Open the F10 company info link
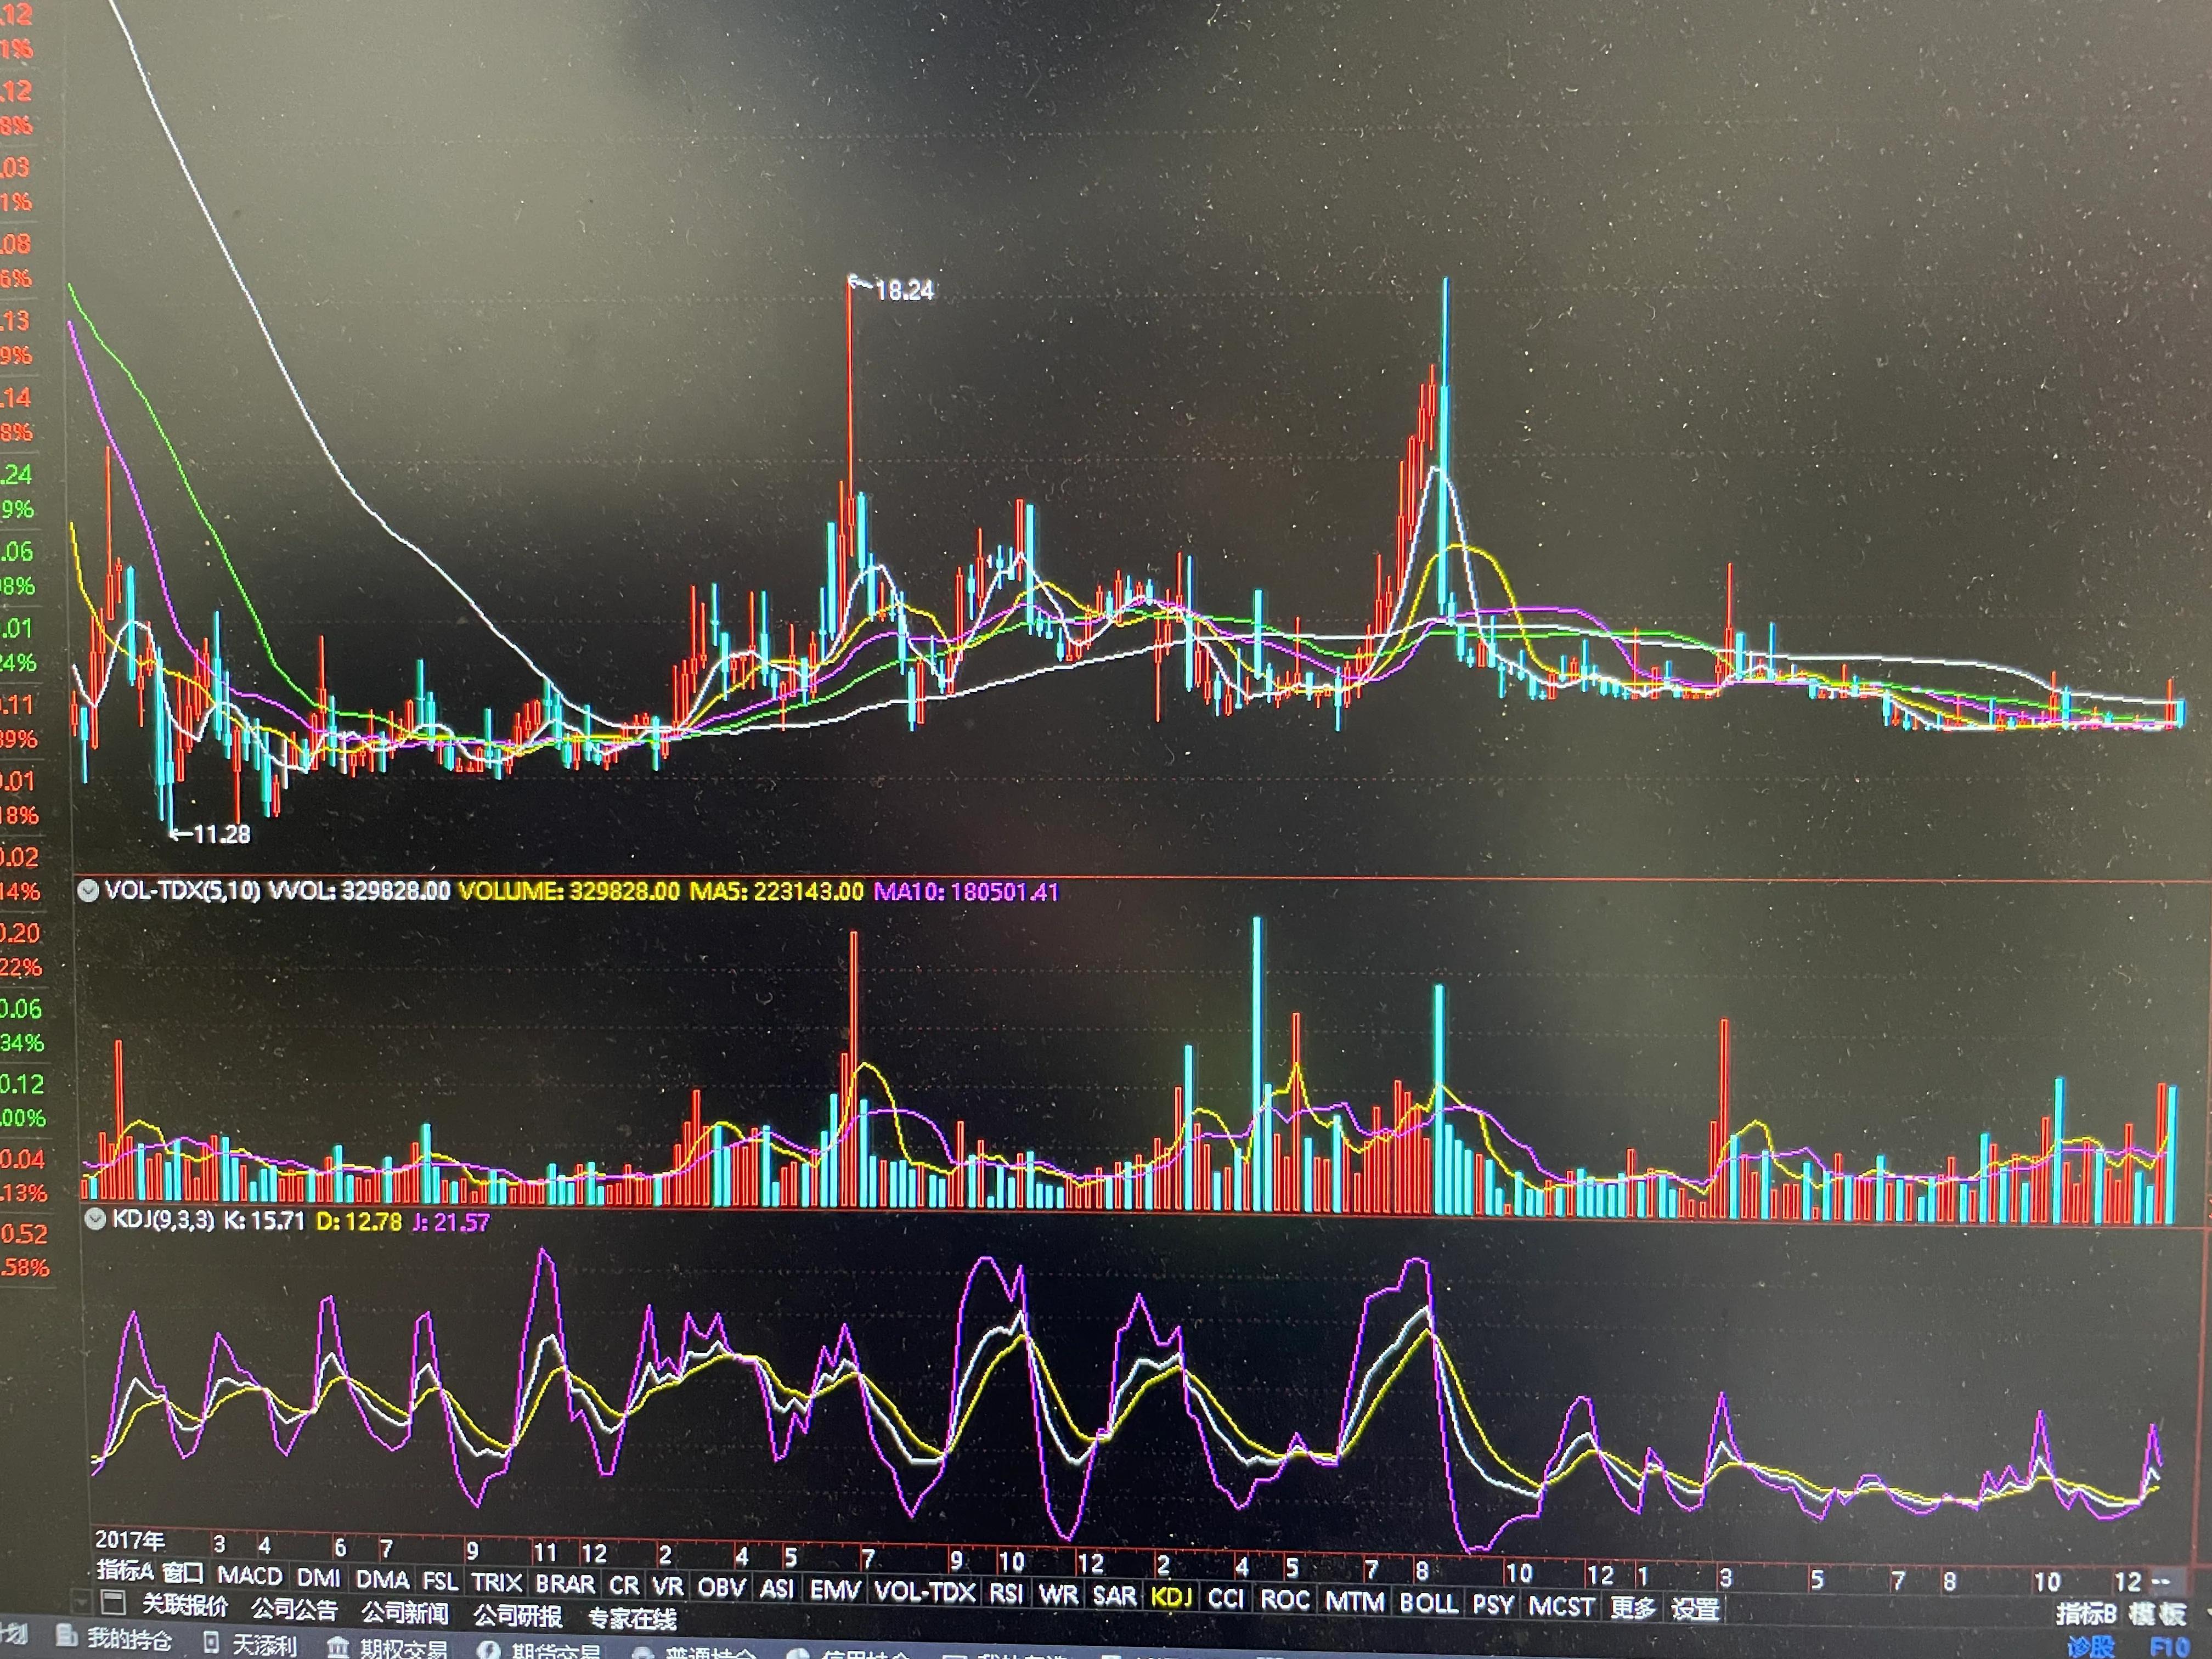Image resolution: width=2212 pixels, height=1659 pixels. coord(2169,1647)
